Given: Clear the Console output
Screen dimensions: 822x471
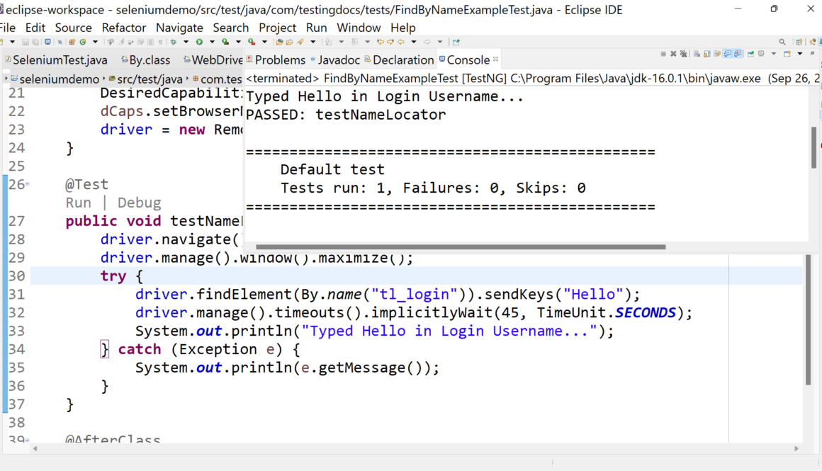Looking at the screenshot, I should point(697,54).
